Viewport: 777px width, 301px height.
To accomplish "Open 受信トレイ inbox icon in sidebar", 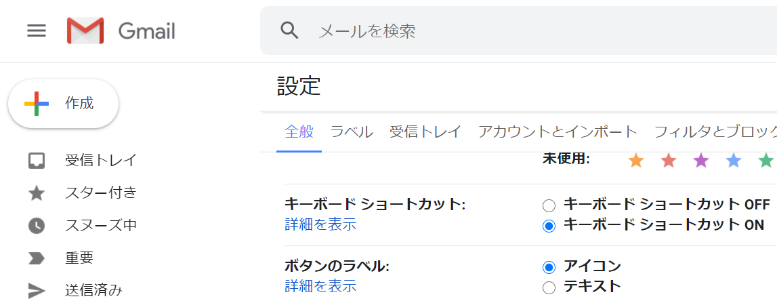I will (x=37, y=161).
